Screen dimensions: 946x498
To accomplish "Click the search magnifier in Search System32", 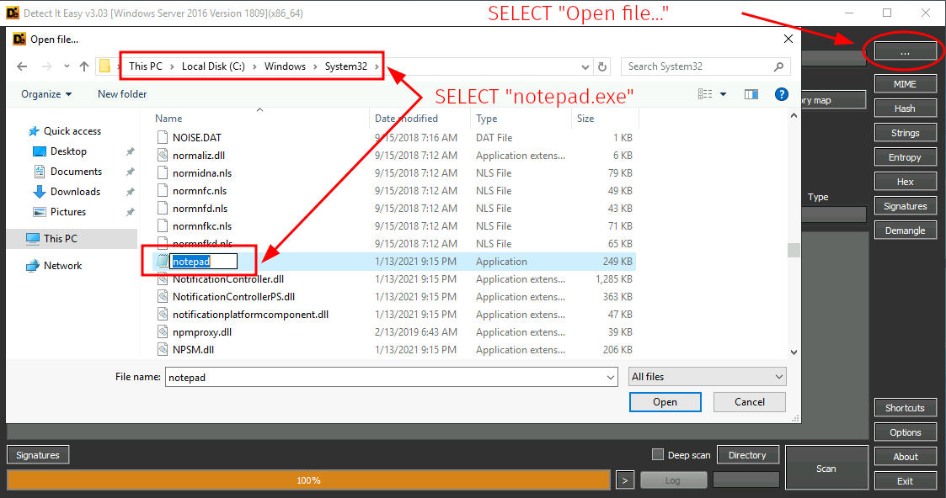I will (x=778, y=66).
